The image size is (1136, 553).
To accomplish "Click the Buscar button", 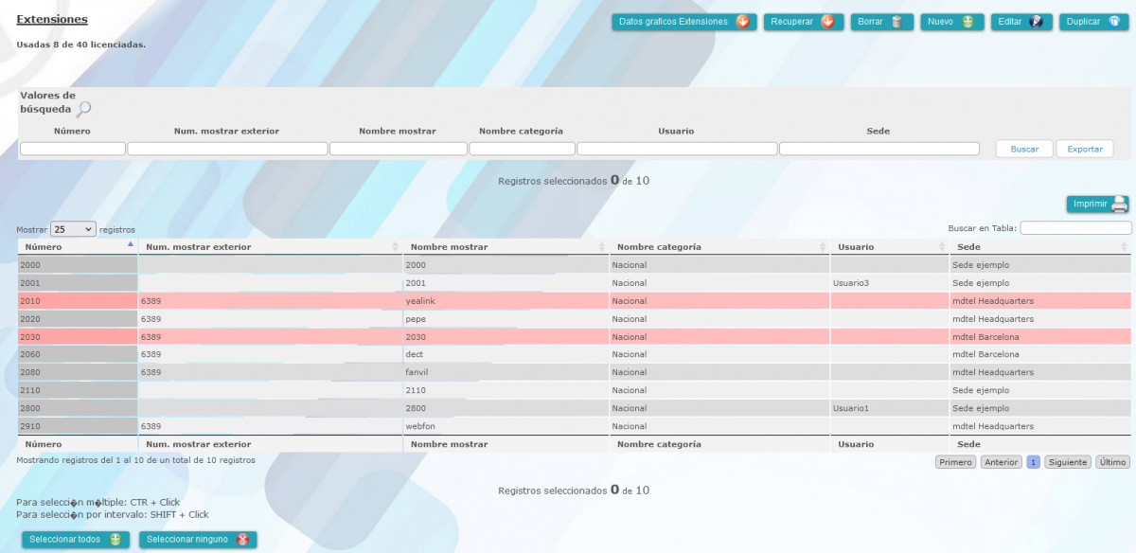I will point(1023,149).
